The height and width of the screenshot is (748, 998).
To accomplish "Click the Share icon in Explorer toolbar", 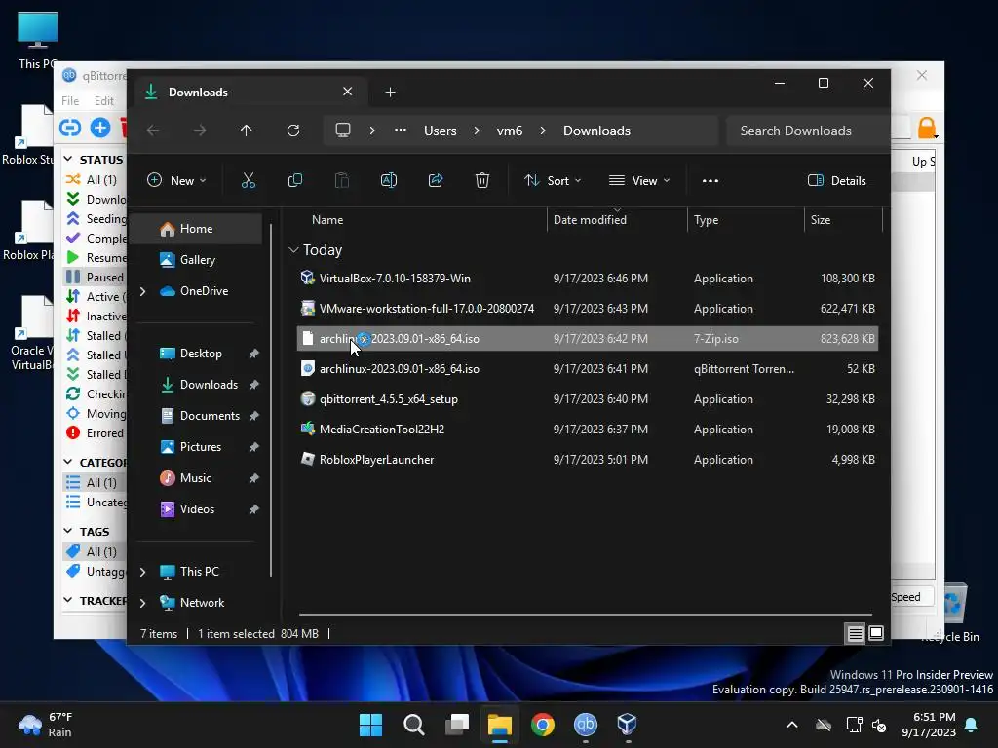I will (436, 180).
